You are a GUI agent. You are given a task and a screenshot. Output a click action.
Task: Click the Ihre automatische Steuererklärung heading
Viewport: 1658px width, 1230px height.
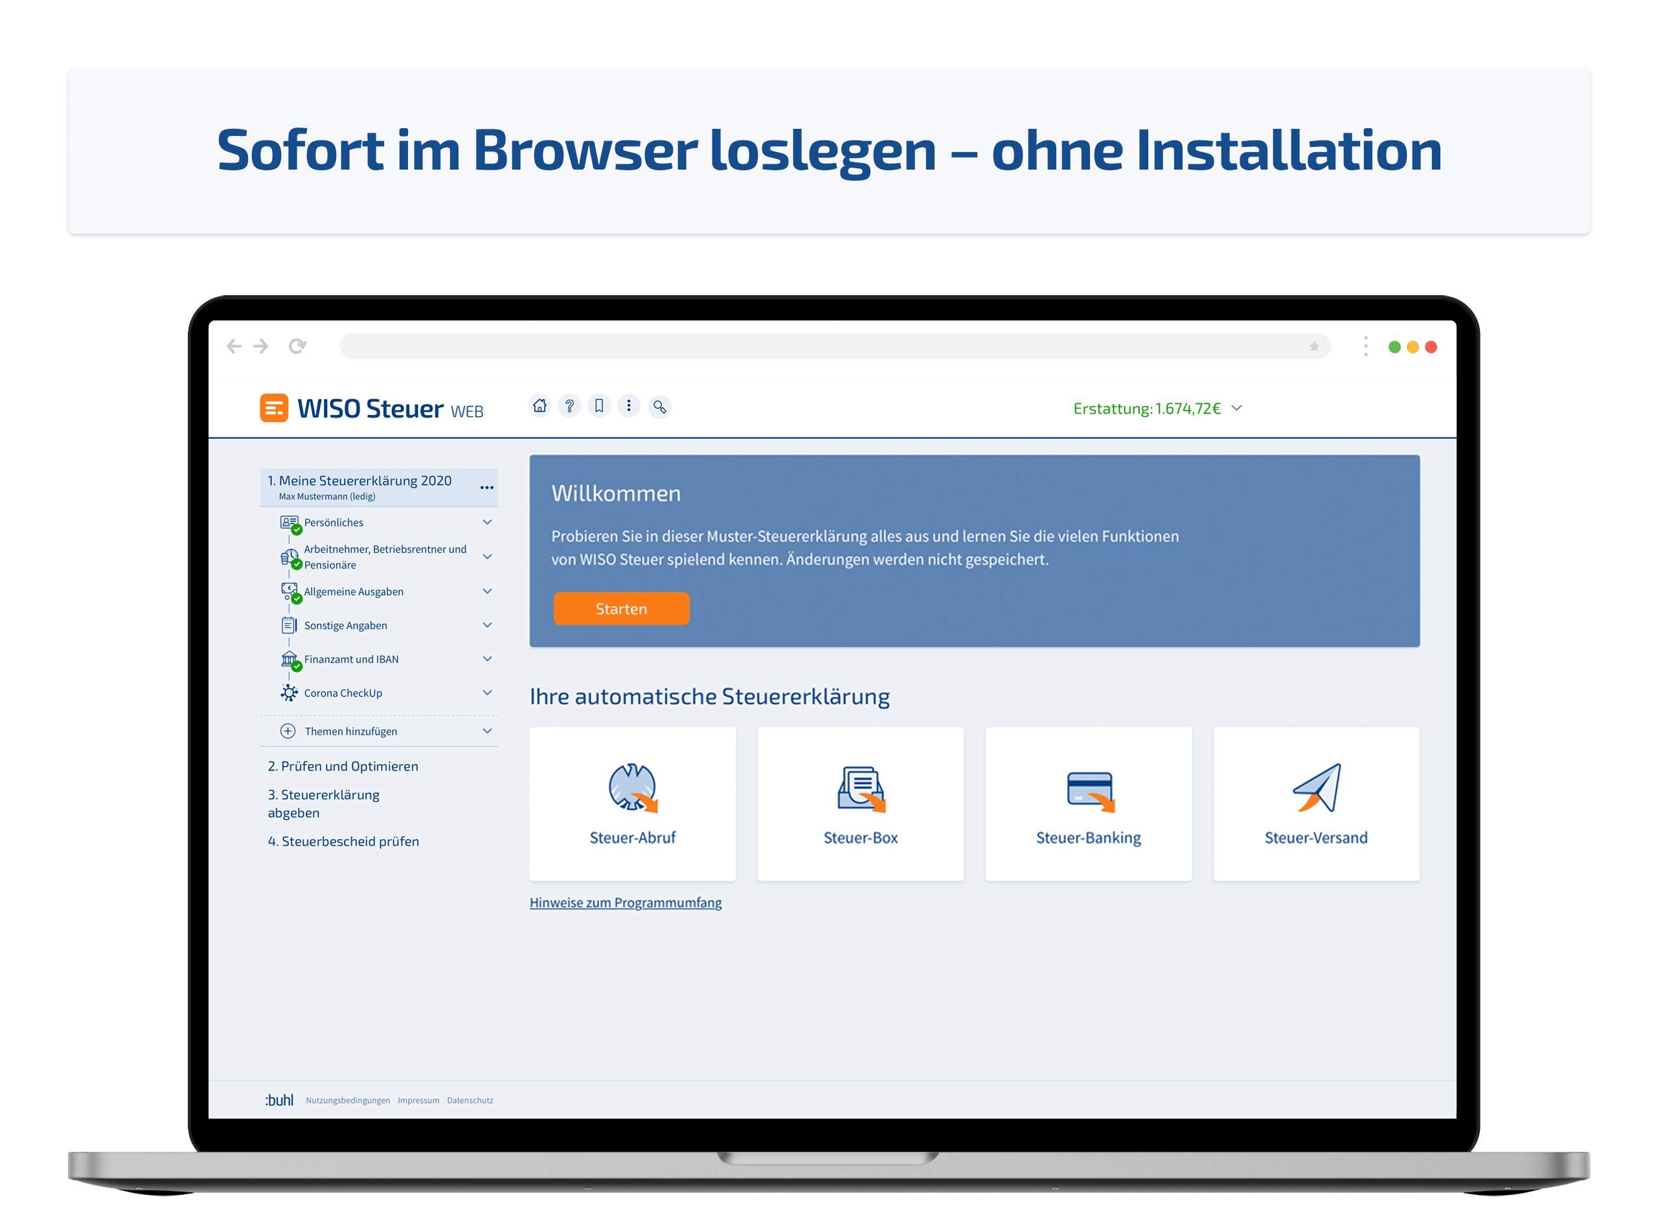710,697
